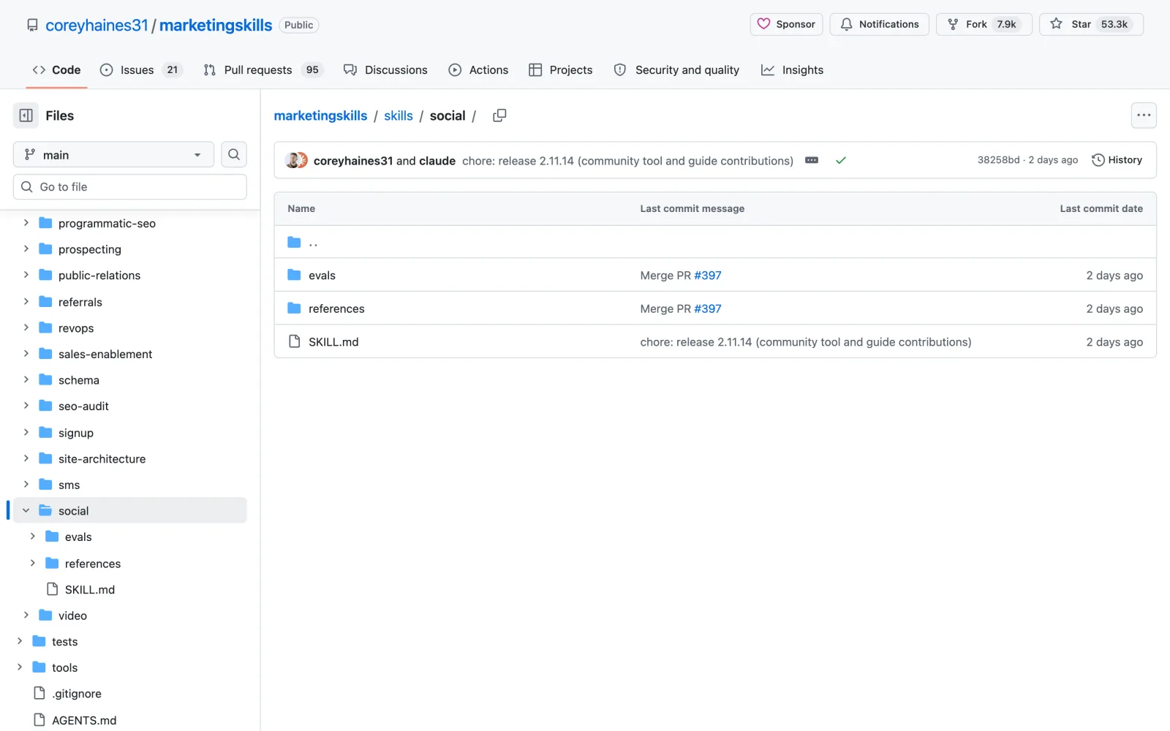Focus the Go to file input
This screenshot has height=731, width=1170.
pos(130,186)
